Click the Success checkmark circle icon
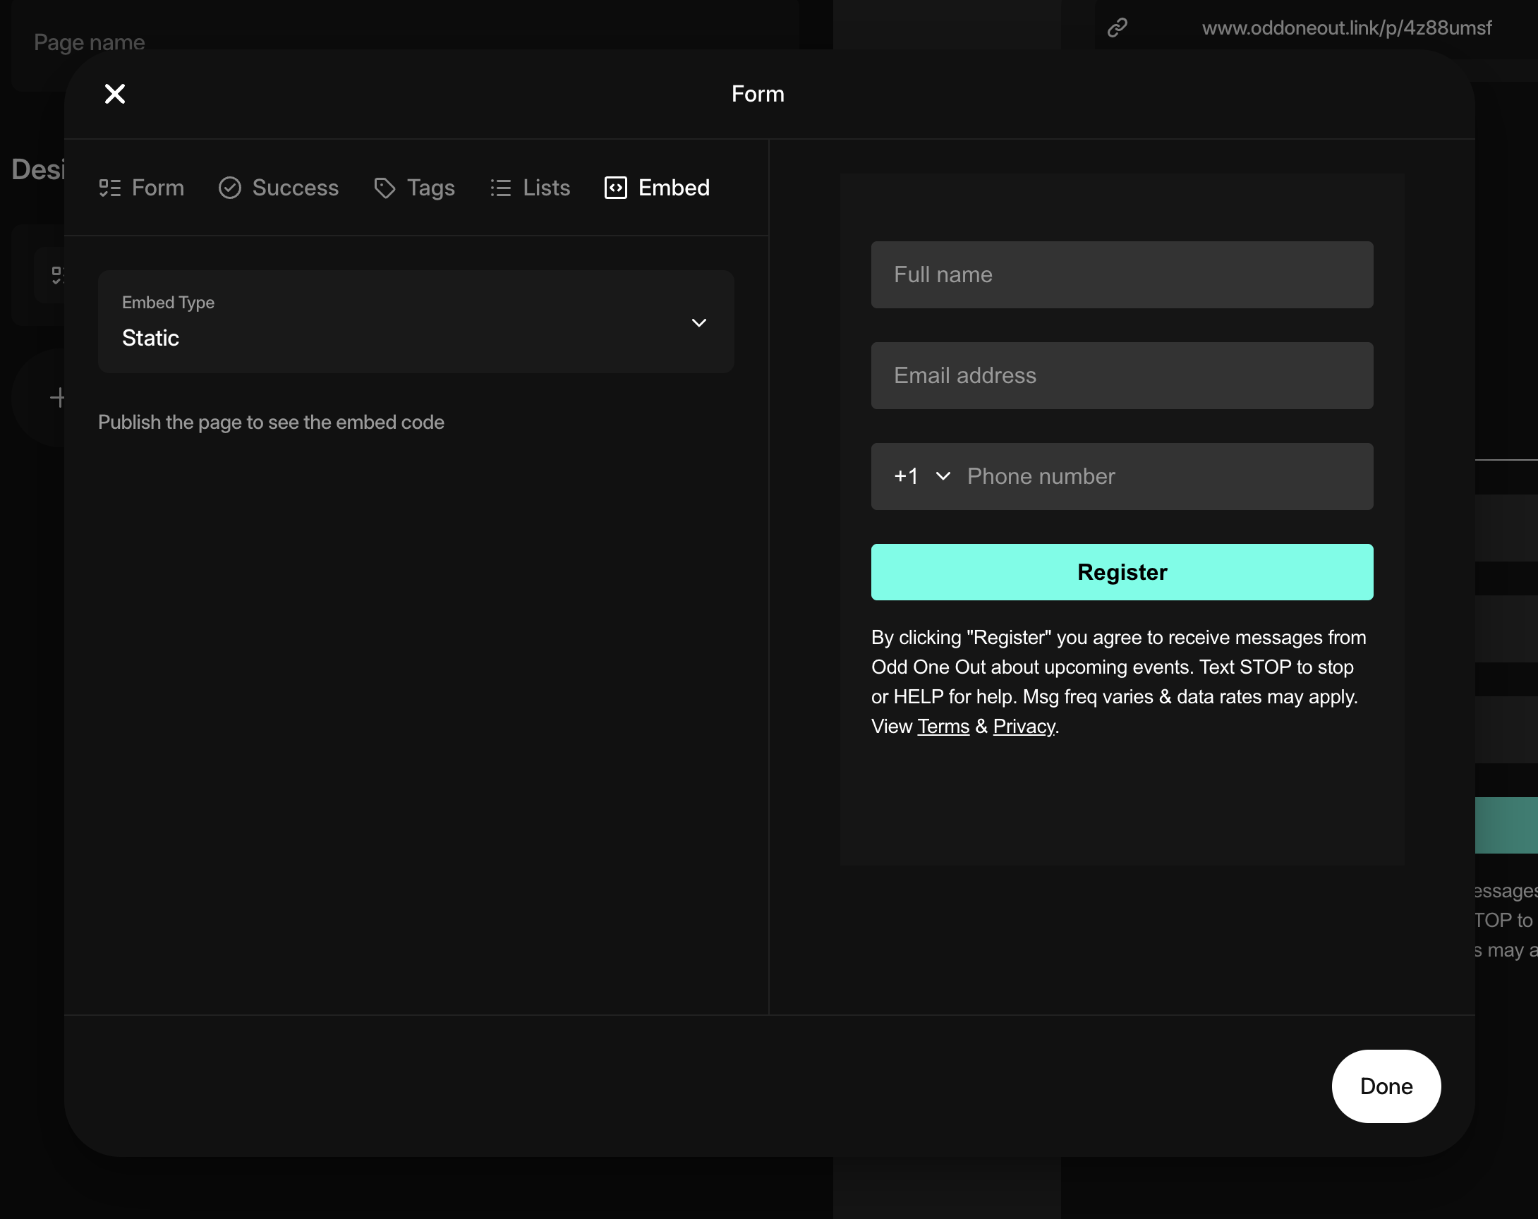The height and width of the screenshot is (1219, 1538). point(230,188)
